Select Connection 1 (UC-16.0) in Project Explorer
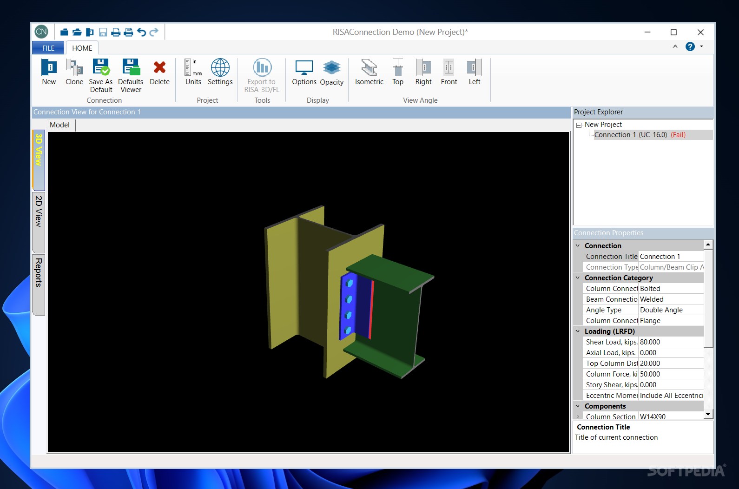Image resolution: width=739 pixels, height=489 pixels. coord(640,135)
